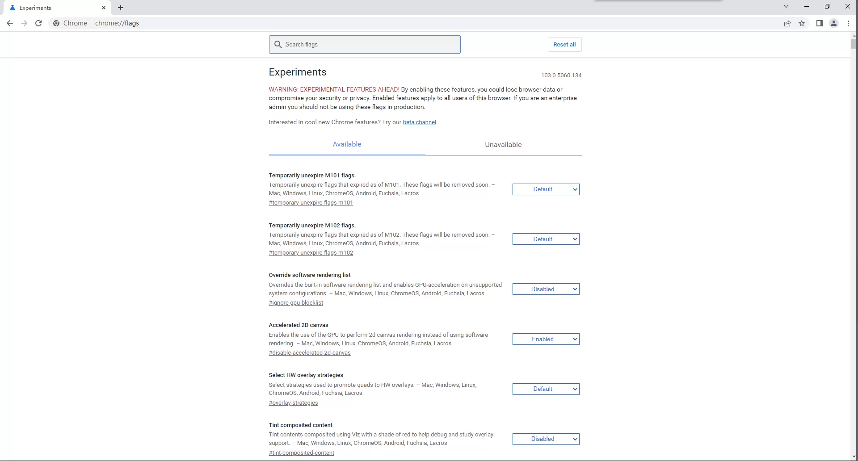
Task: Open dropdown for Override software rendering list
Action: (x=546, y=289)
